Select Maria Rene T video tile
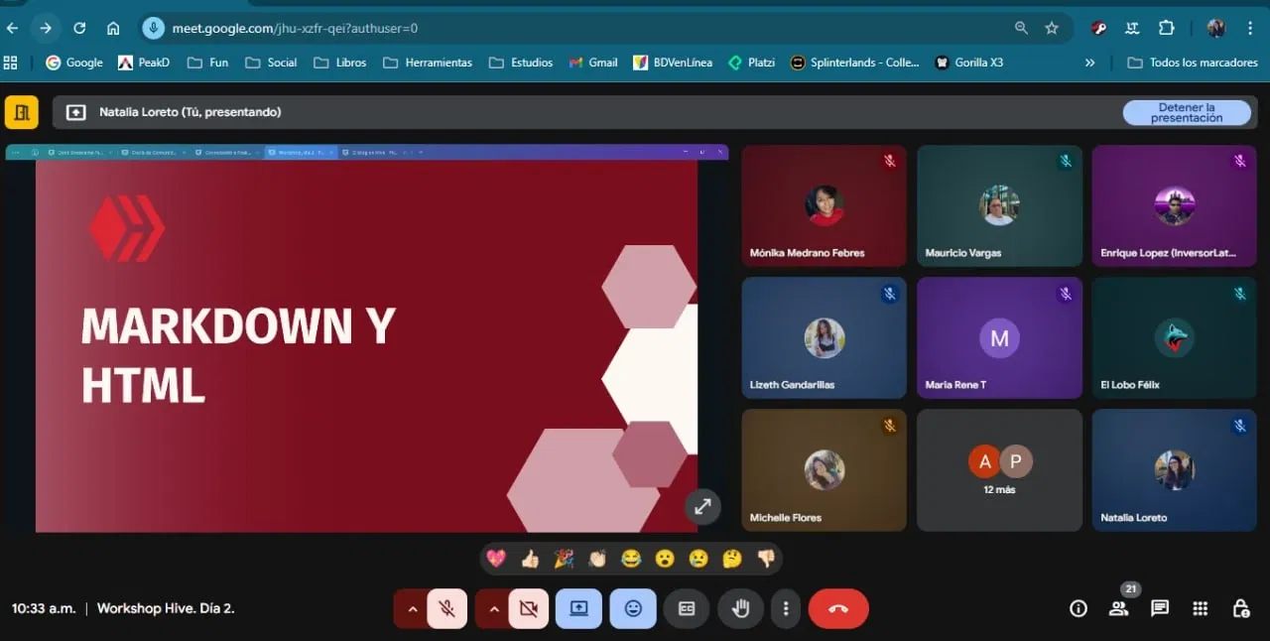The image size is (1270, 641). [999, 337]
